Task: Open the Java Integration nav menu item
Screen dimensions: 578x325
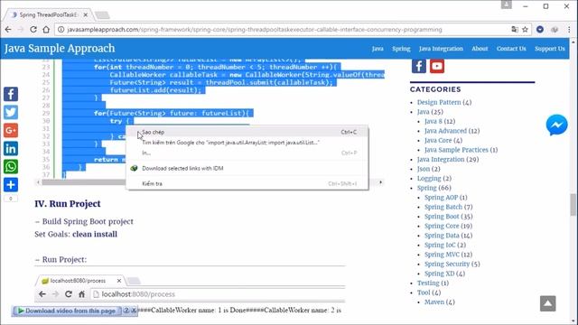Action: click(441, 49)
